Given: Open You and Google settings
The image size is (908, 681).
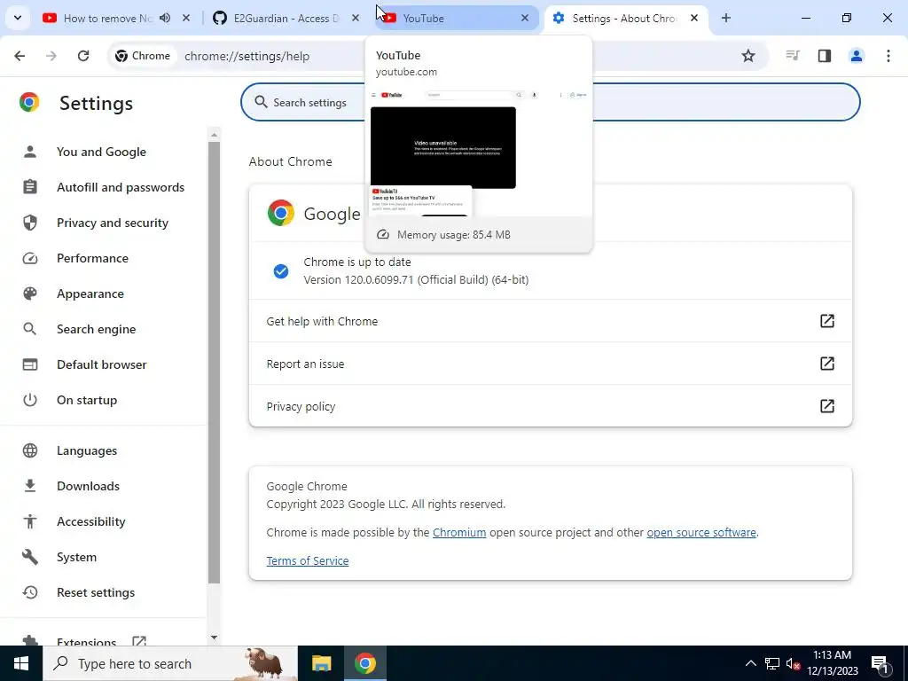Looking at the screenshot, I should 101,152.
